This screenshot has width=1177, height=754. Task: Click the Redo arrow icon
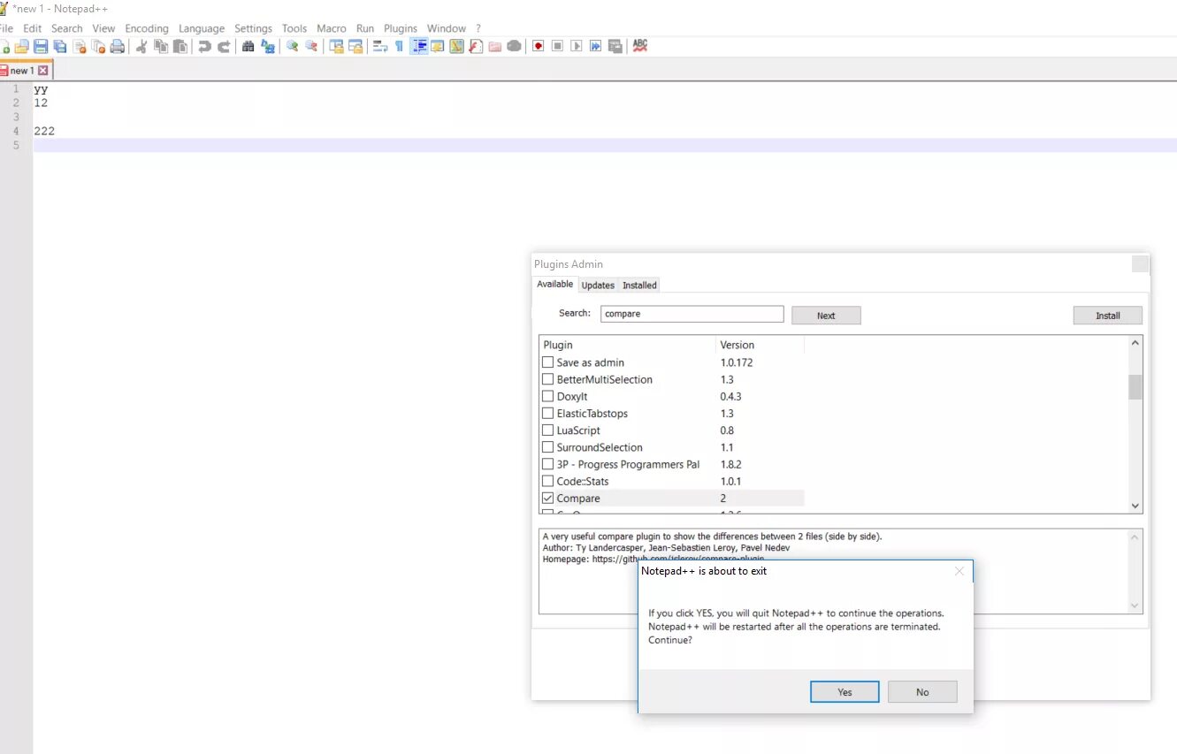coord(224,46)
